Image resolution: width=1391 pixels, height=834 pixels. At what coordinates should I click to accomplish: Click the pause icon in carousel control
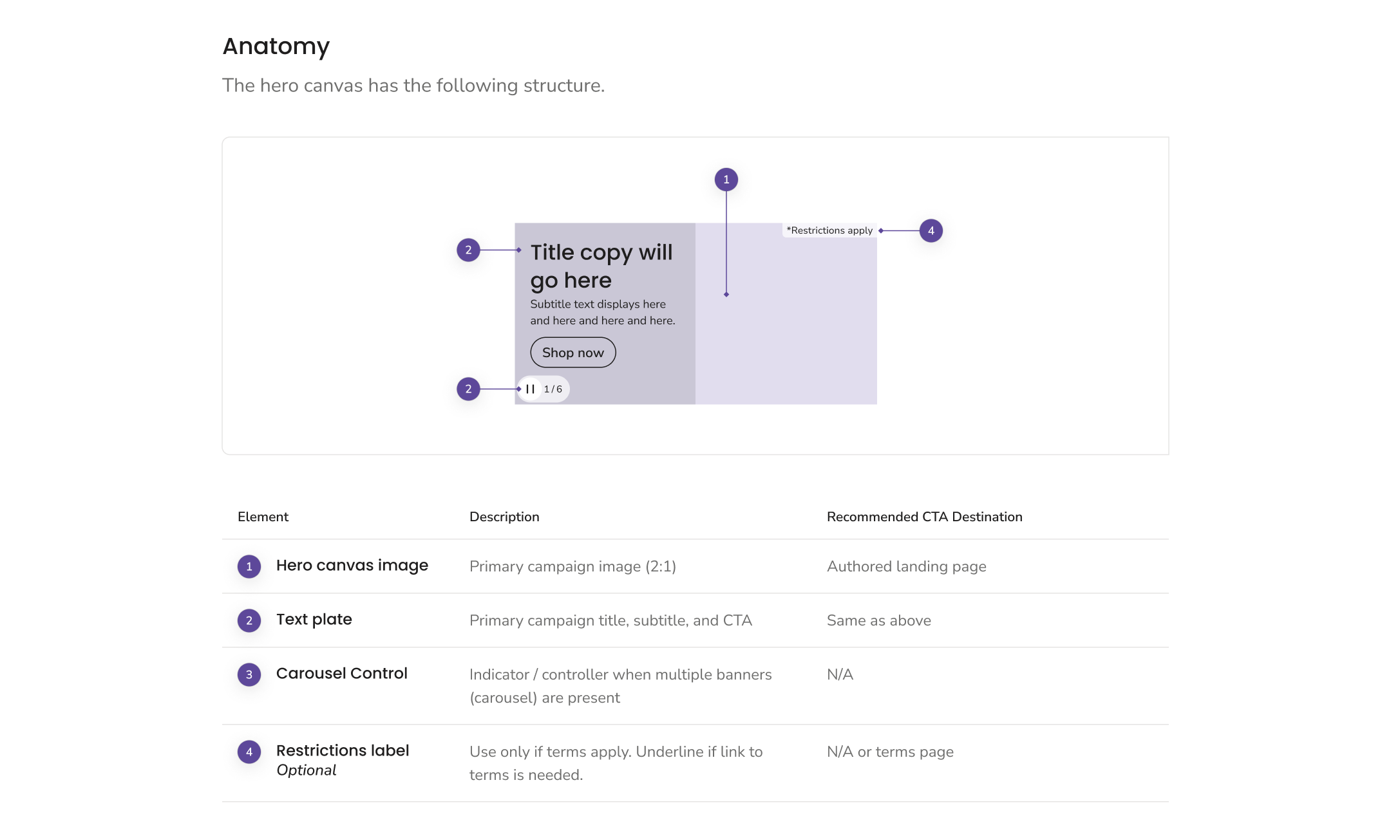pos(530,389)
